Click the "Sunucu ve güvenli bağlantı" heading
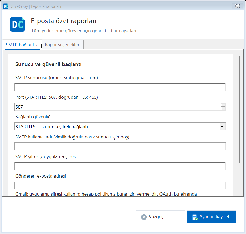246x234 pixels. [48, 64]
